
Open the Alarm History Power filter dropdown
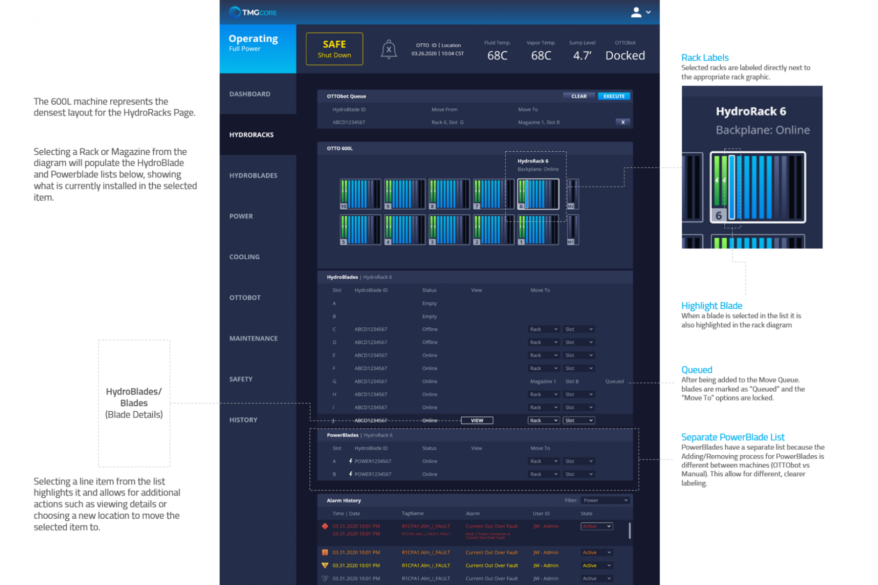pos(605,500)
